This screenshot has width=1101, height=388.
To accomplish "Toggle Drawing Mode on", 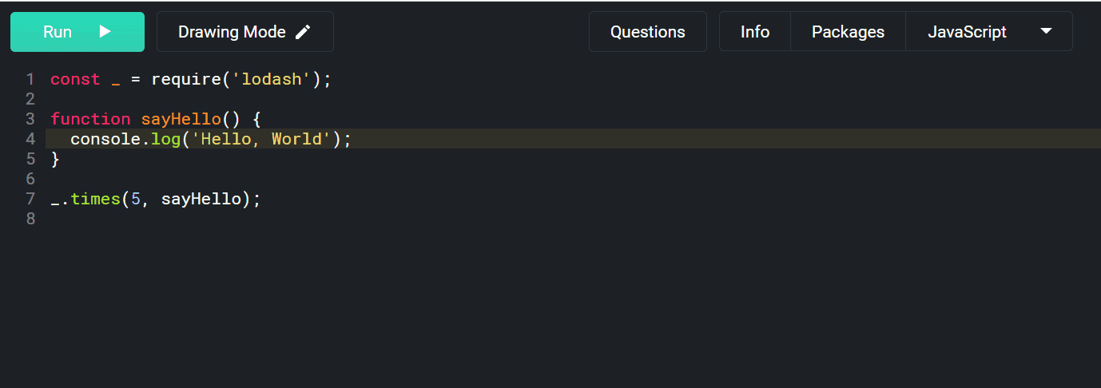I will coord(245,32).
